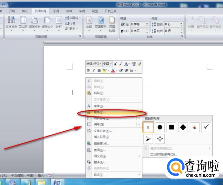Screen dimensions: 223x185
Task: Select the solid square bullet
Action: [171, 127]
